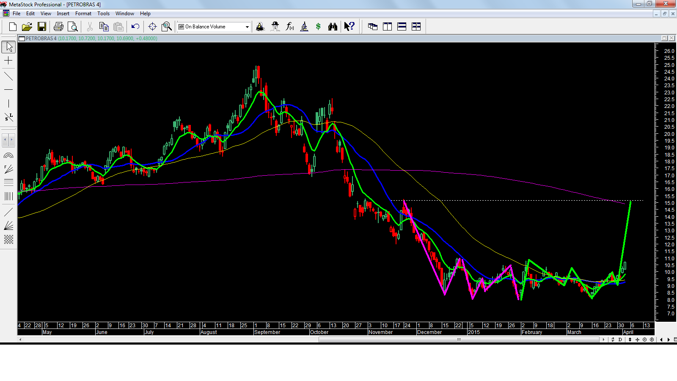This screenshot has width=677, height=381.
Task: Open the Window menu
Action: click(x=125, y=14)
